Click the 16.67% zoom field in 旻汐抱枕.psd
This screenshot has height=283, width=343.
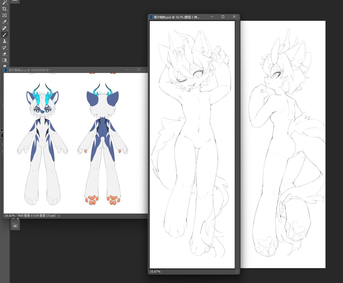pyautogui.click(x=155, y=271)
